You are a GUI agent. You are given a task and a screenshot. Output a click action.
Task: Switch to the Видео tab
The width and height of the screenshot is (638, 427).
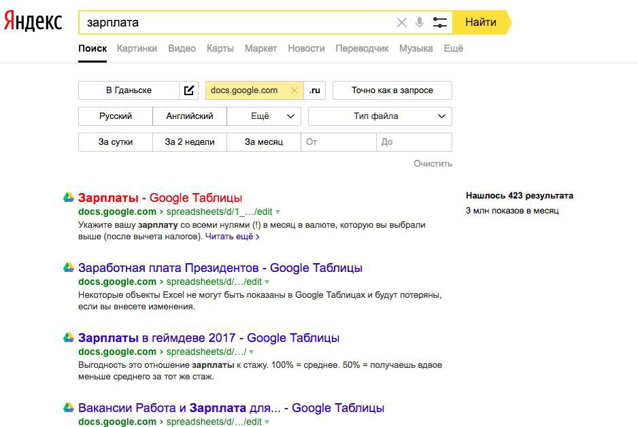pyautogui.click(x=182, y=48)
